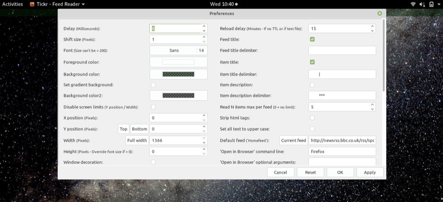443x202 pixels.
Task: Toggle the Set gradient background checkbox
Action: tap(153, 85)
